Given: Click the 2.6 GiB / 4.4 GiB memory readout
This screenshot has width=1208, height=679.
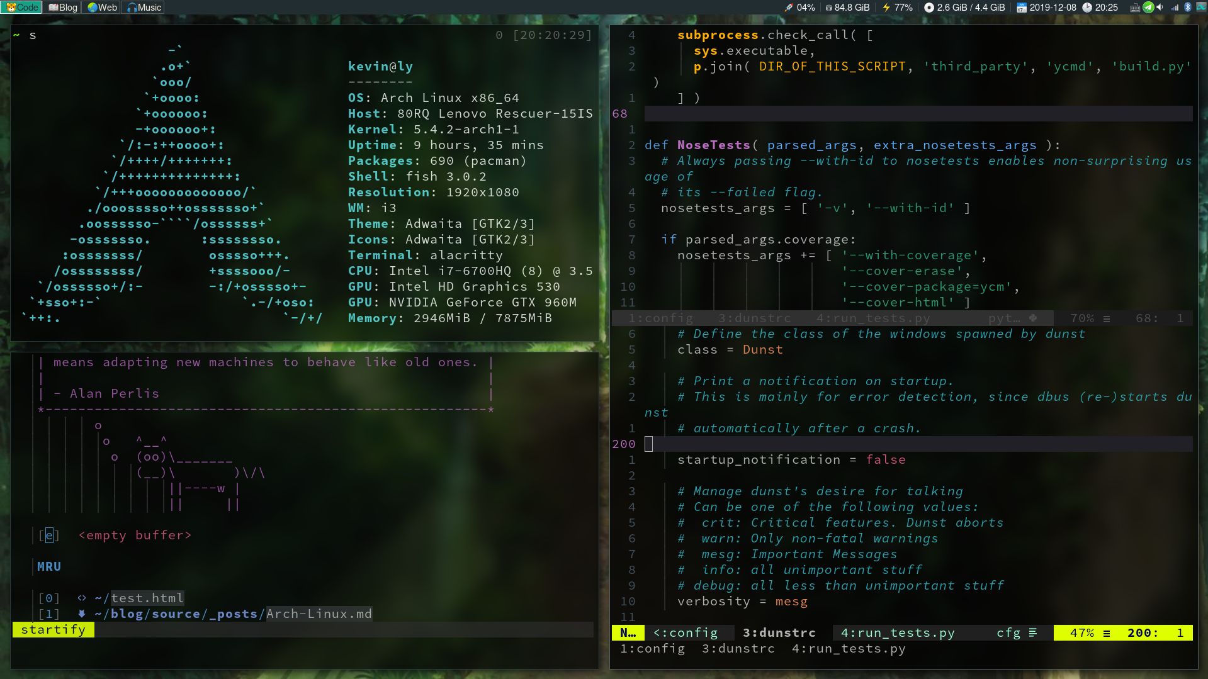Looking at the screenshot, I should pyautogui.click(x=971, y=8).
